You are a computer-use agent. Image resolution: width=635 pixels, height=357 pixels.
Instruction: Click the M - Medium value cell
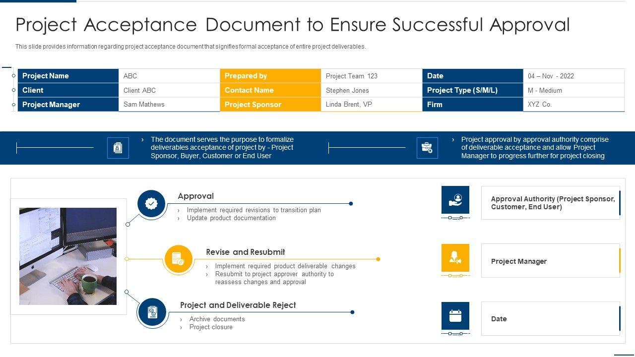click(x=574, y=90)
